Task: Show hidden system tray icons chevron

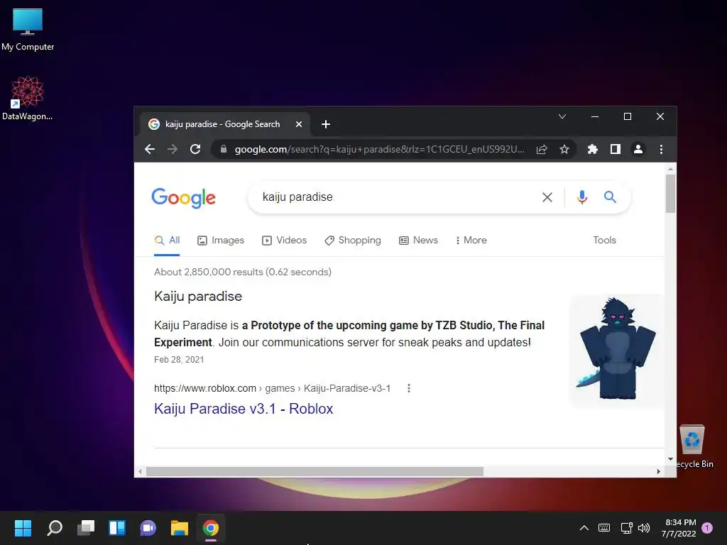Action: [584, 528]
